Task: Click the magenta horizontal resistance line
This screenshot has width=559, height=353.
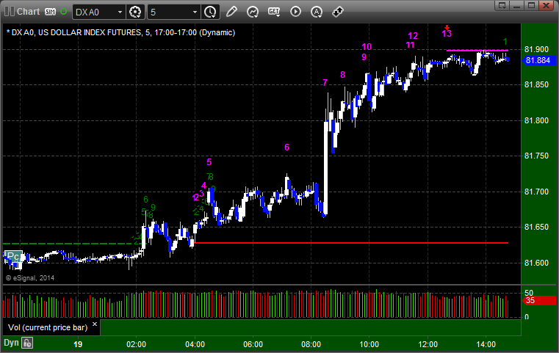Action: (x=477, y=51)
